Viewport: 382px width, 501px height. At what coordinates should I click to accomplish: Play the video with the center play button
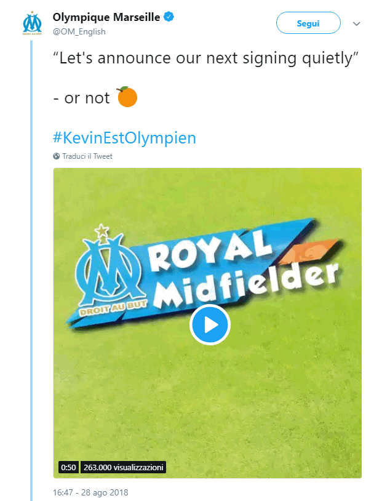pos(209,324)
